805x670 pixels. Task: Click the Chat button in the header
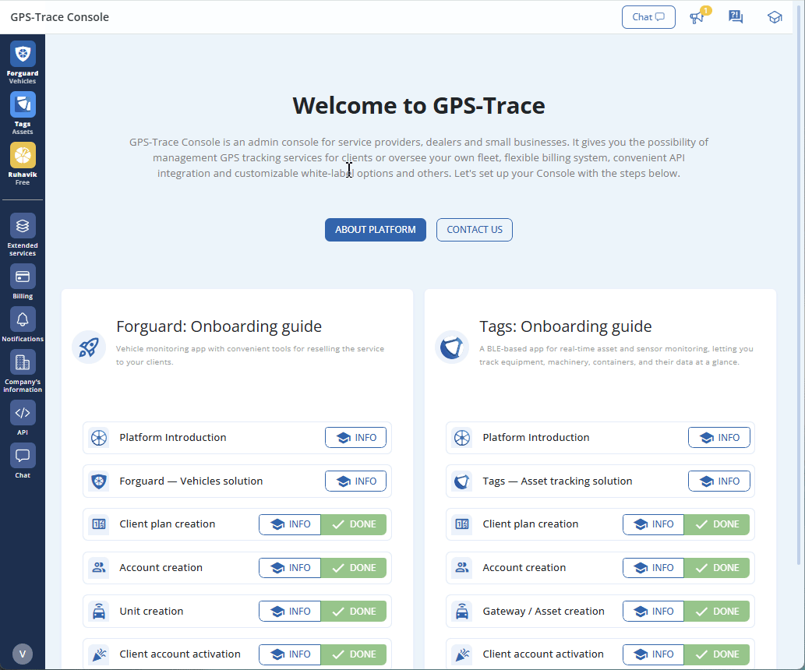[648, 17]
